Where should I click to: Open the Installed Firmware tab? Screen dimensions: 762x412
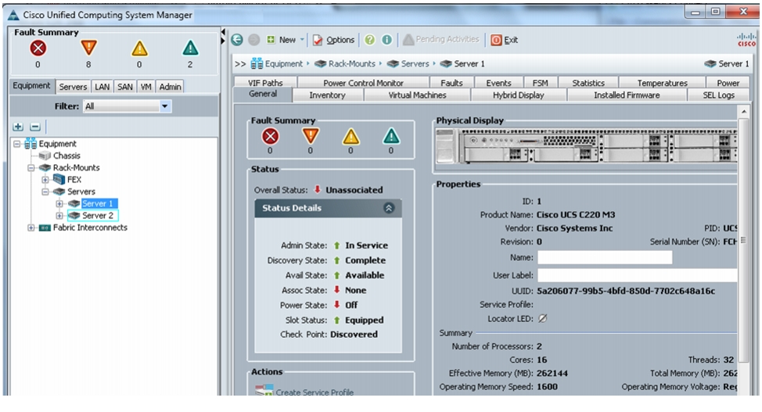coord(627,95)
